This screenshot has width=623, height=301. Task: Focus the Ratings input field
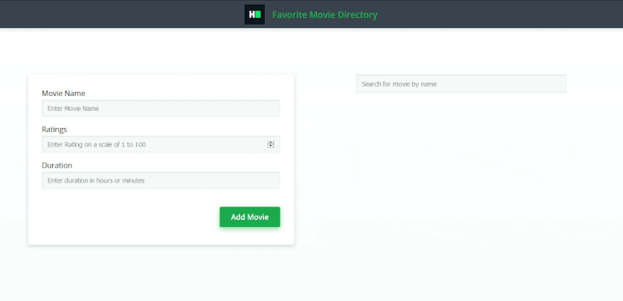161,144
